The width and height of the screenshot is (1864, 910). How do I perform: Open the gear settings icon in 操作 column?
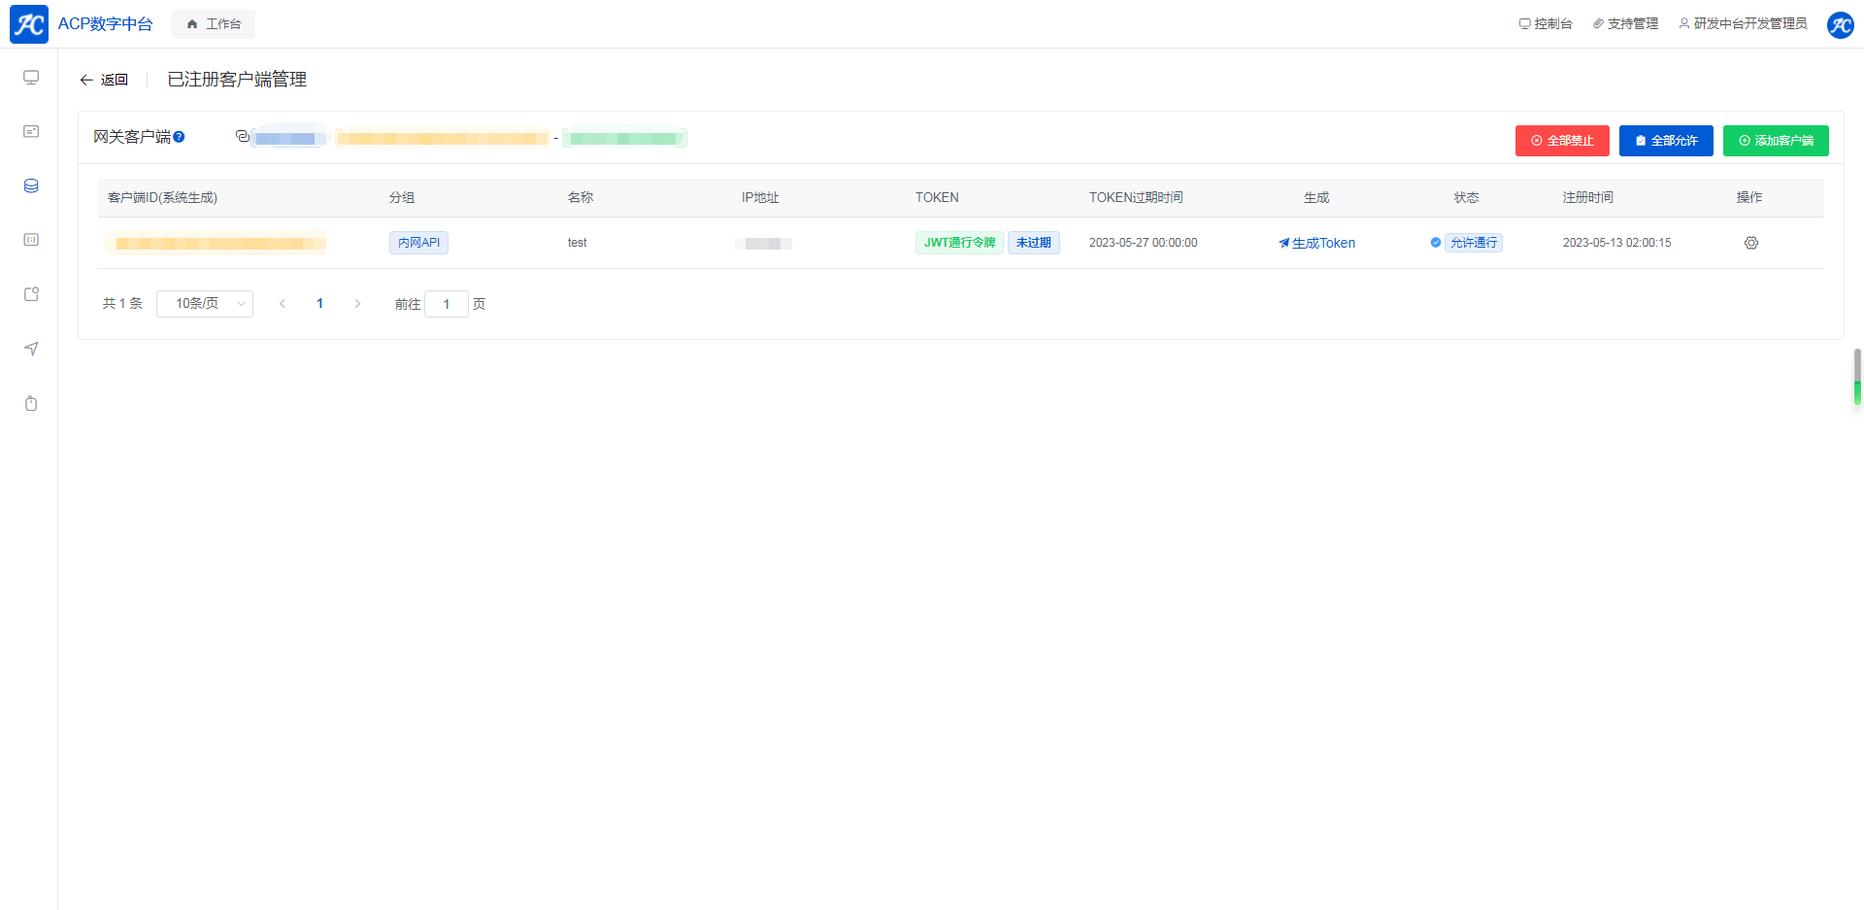coord(1750,243)
